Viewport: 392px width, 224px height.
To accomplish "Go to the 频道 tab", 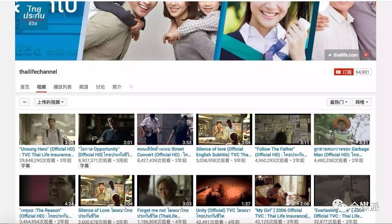I will click(84, 87).
